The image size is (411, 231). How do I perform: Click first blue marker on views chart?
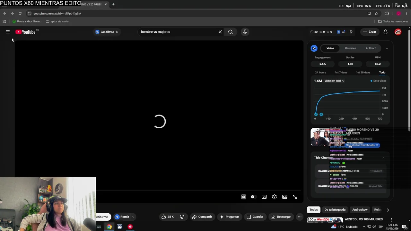click(x=316, y=114)
